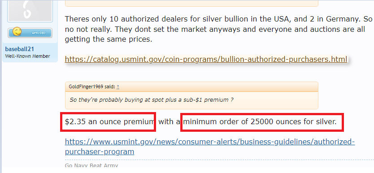374x173 pixels.
Task: Click the "Go Navy Beat Army" signature
Action: (x=91, y=165)
